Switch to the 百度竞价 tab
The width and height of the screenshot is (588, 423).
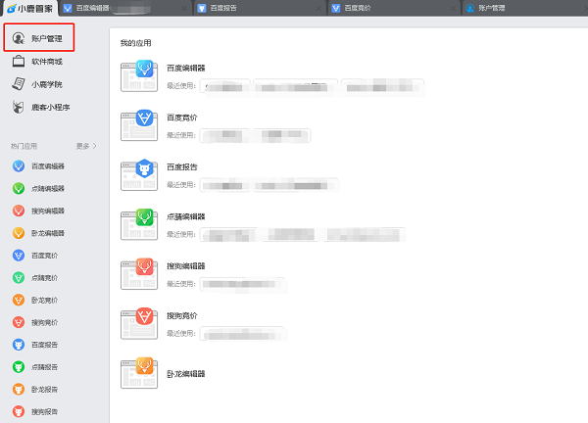pyautogui.click(x=394, y=8)
